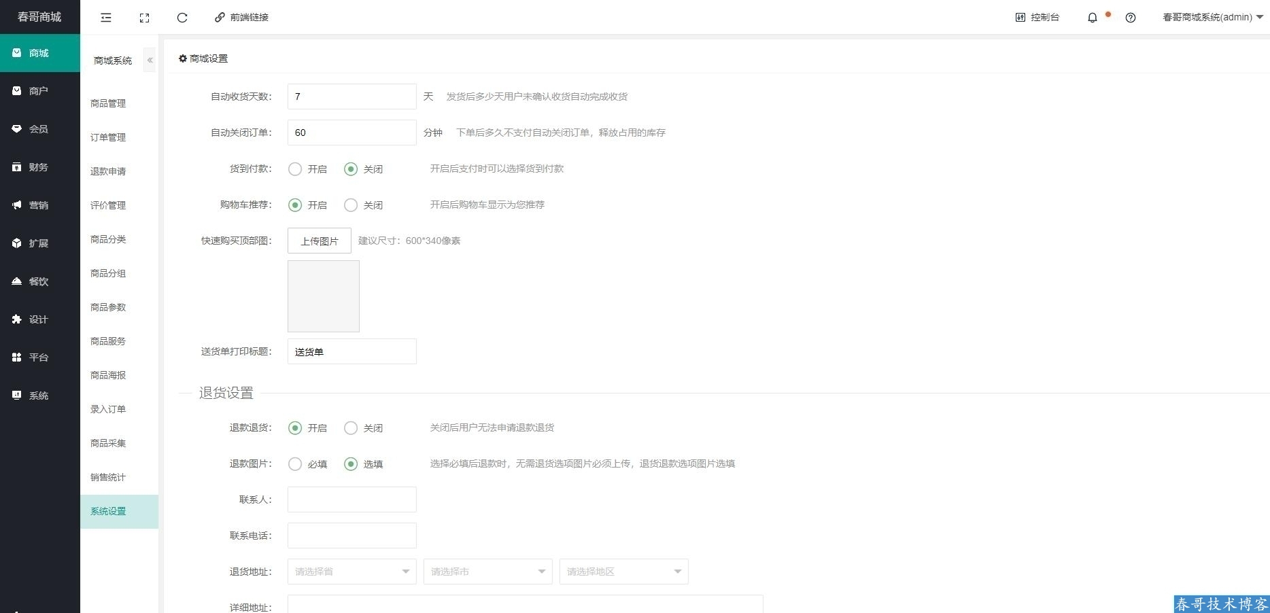Expand 春哥商城系统(admin) account menu
Image resolution: width=1270 pixels, height=613 pixels.
click(1212, 18)
